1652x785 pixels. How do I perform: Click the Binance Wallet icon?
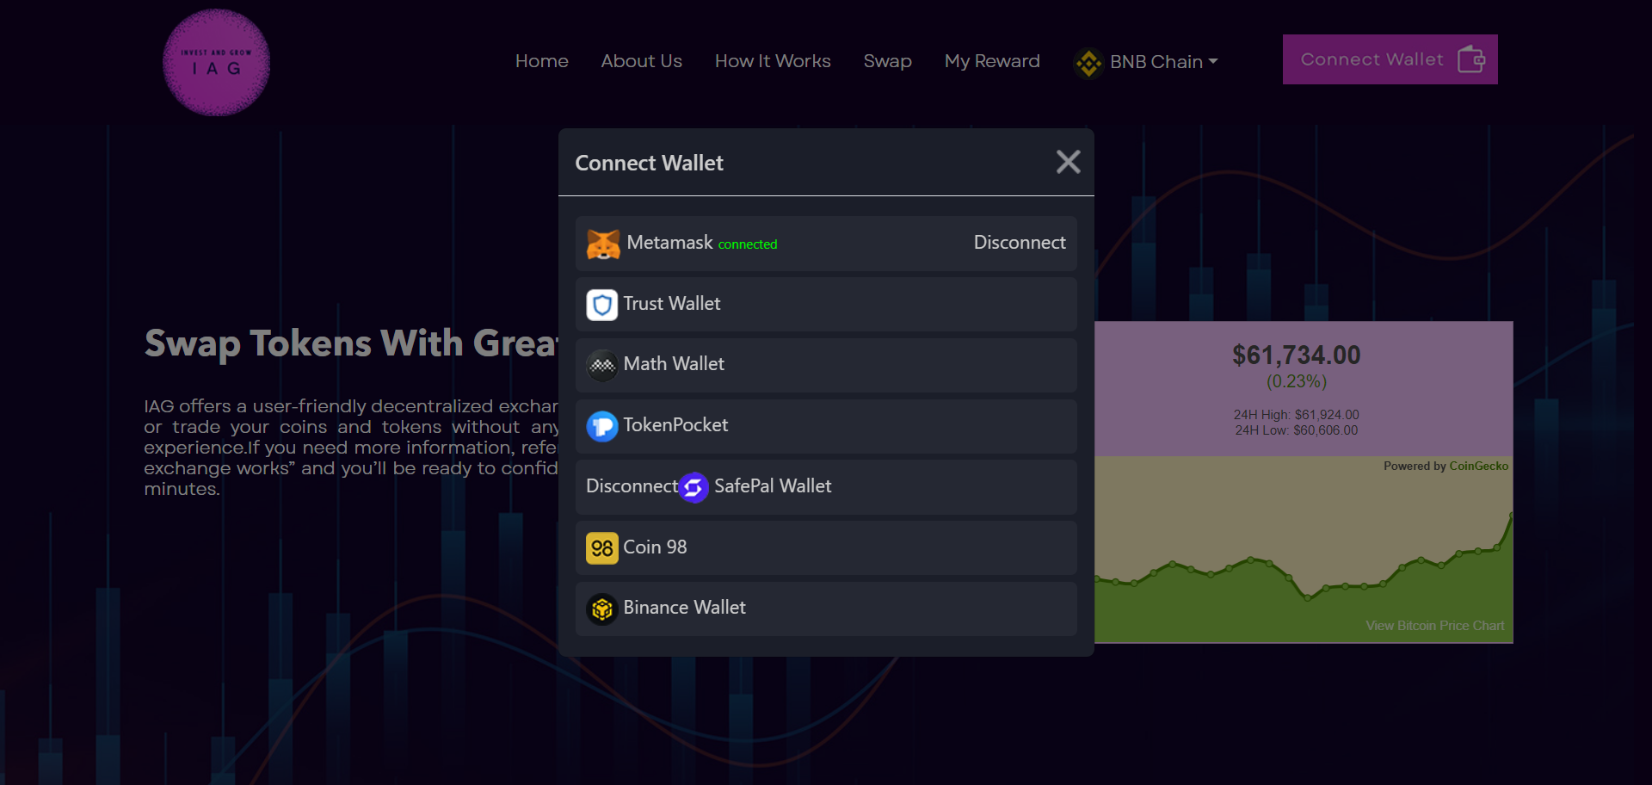click(x=602, y=609)
